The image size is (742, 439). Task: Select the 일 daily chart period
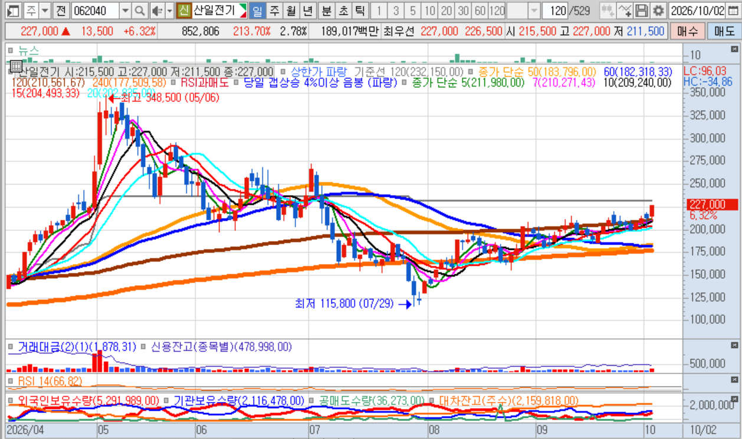coord(257,11)
